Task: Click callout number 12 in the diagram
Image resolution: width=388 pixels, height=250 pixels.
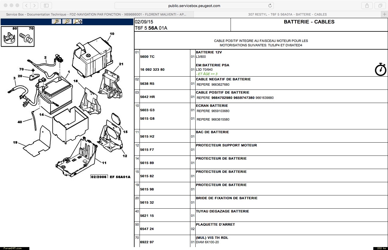Action: click(x=125, y=156)
